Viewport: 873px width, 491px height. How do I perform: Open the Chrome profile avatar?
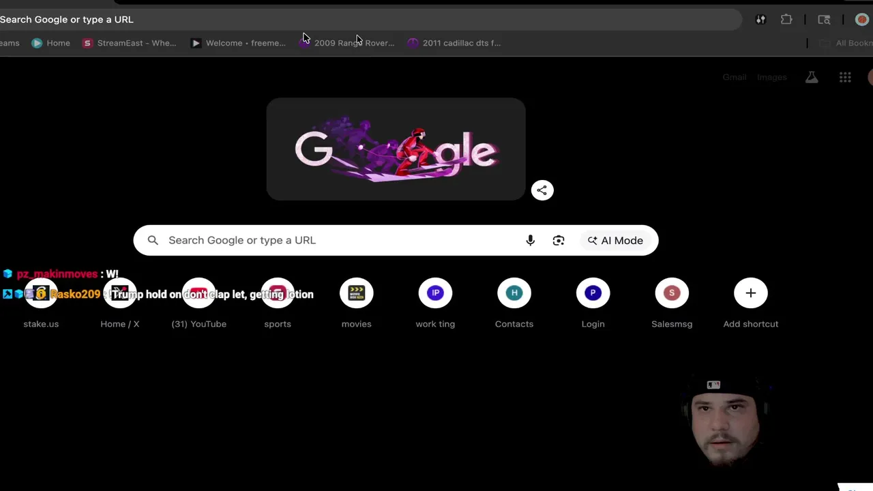point(861,20)
